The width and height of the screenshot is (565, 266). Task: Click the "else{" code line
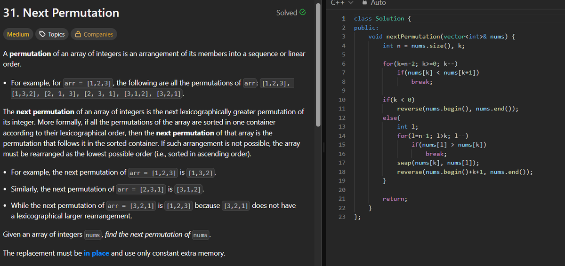point(392,117)
